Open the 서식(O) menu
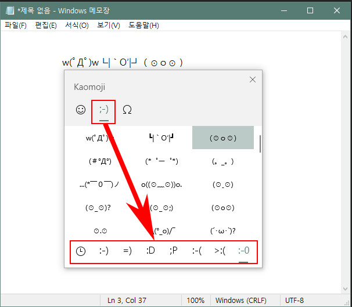Viewport: 352px width, 307px height. tap(77, 26)
